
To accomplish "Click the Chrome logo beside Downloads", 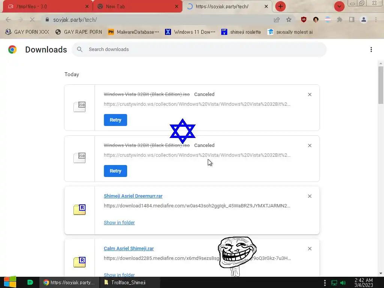I will [x=12, y=49].
